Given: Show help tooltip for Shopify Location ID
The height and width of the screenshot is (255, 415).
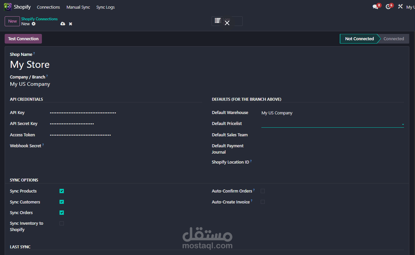Looking at the screenshot, I should pyautogui.click(x=251, y=161).
